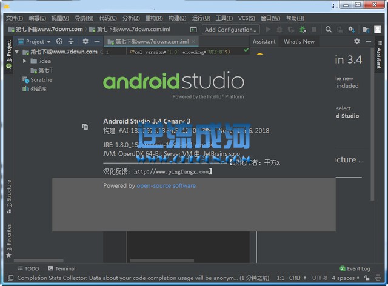Image resolution: width=388 pixels, height=286 pixels.
Task: Open the Terminal tool window
Action: coord(62,268)
